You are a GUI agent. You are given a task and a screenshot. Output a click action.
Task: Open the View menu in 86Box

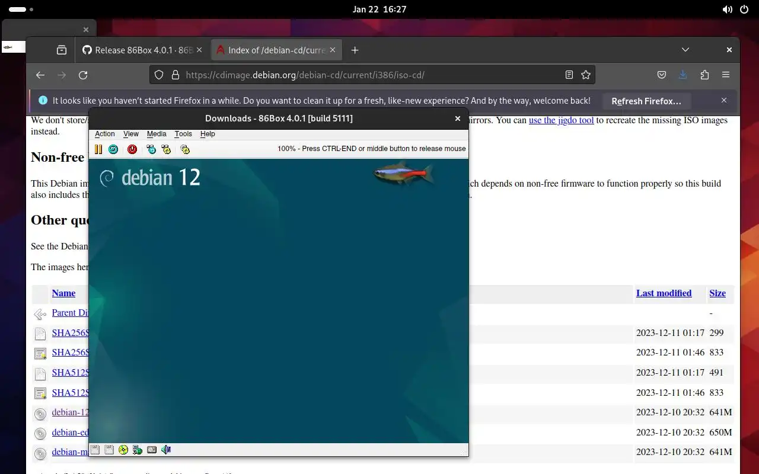point(131,134)
